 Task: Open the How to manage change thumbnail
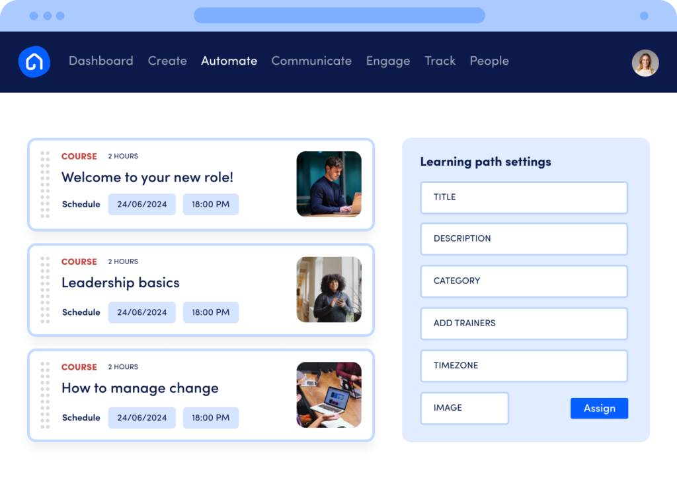coord(329,395)
